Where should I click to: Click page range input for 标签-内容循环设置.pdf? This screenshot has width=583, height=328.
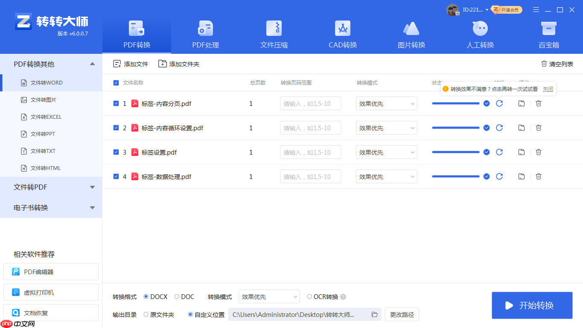311,128
